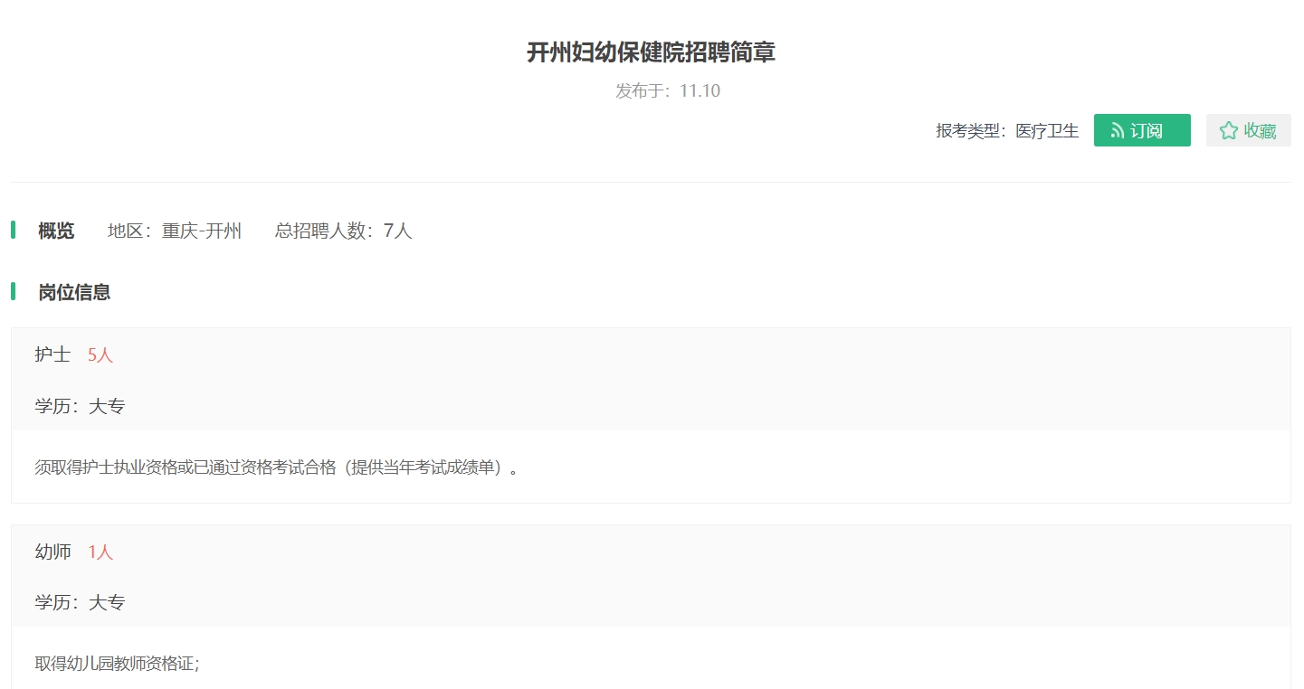Screen dimensions: 1304x689
Task: Click the region text 地区：重庆-开州
Action: (x=175, y=231)
